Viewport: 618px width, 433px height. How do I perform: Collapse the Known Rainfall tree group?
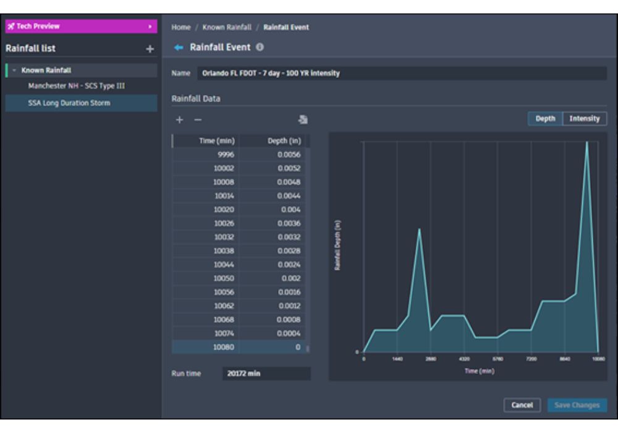pos(14,71)
